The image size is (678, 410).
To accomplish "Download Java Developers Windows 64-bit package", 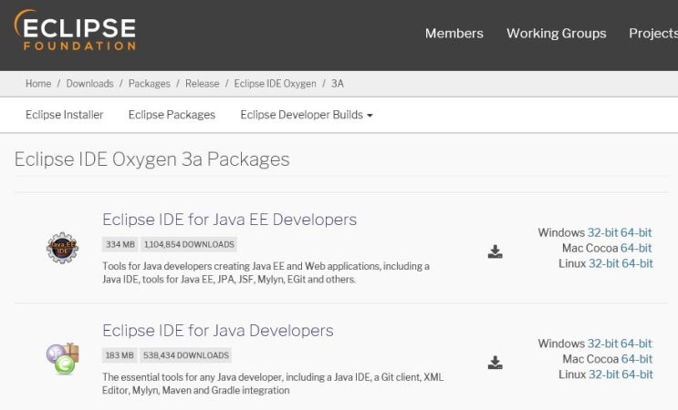I will 637,343.
